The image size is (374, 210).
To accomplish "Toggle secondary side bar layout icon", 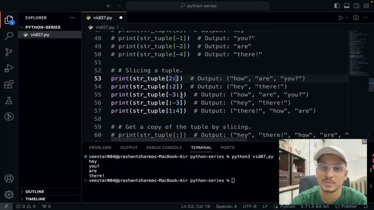I will pos(356,6).
